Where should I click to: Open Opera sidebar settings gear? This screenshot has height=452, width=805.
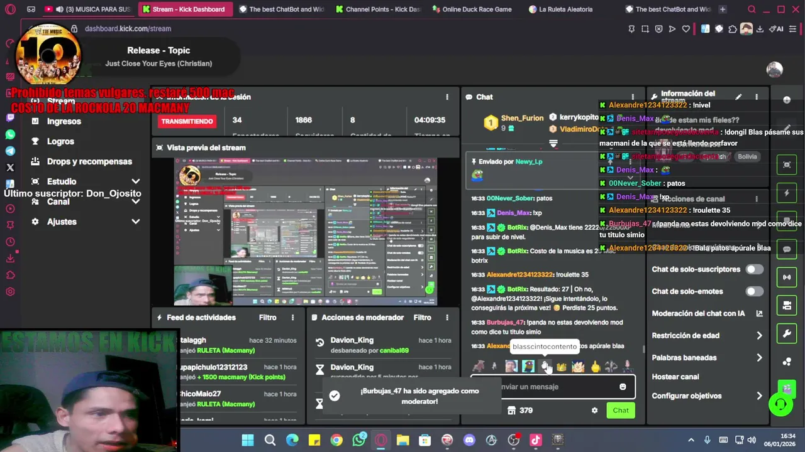tap(10, 291)
